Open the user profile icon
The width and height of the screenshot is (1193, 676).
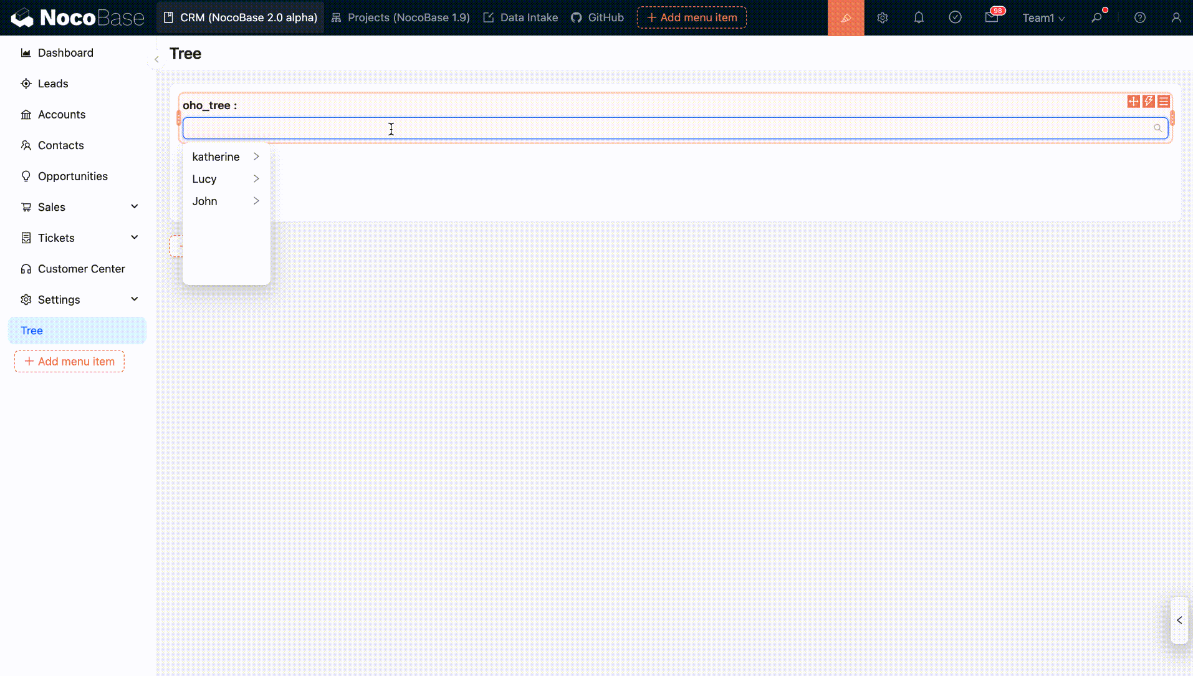[x=1176, y=17]
